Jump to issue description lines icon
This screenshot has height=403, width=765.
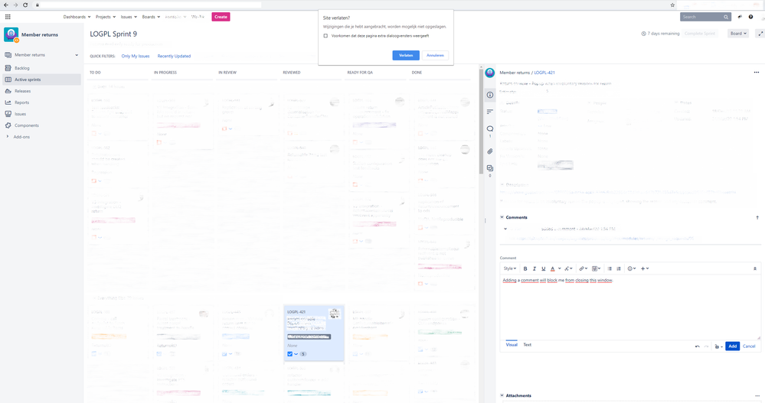490,112
